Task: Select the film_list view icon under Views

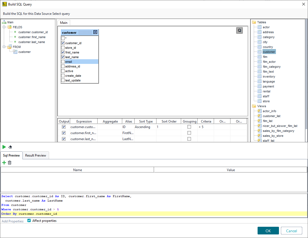Action: point(259,121)
